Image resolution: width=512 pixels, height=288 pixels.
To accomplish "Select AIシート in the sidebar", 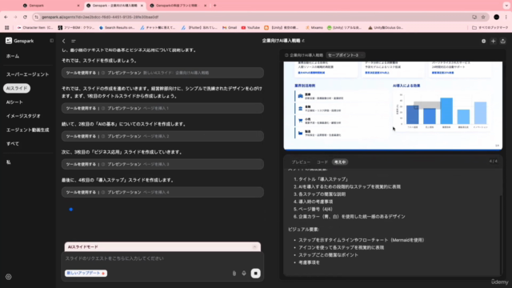I will click(14, 102).
